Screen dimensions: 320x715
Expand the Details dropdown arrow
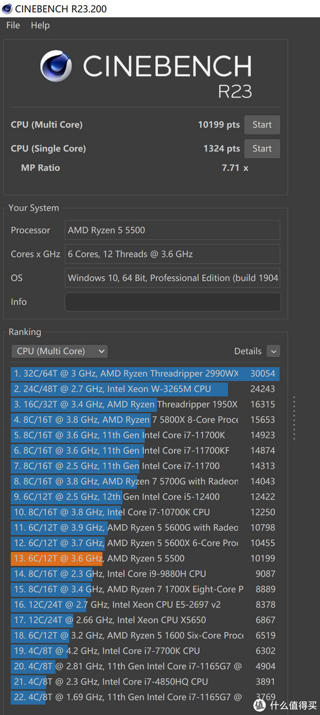pyautogui.click(x=274, y=351)
